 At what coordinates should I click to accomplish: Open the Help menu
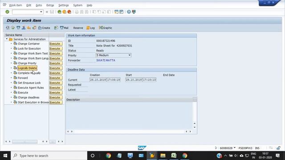[x=89, y=5]
